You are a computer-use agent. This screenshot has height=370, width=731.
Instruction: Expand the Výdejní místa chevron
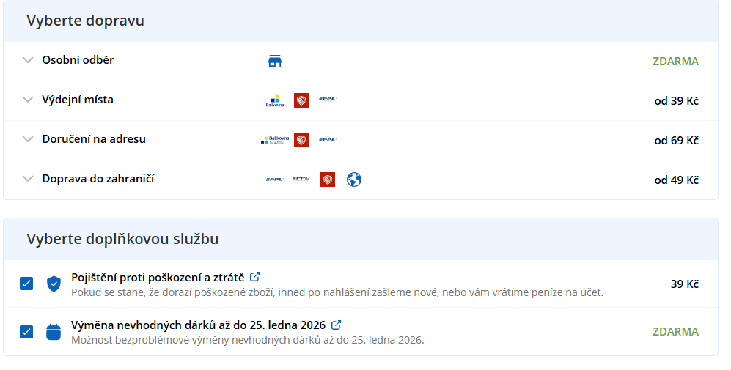pos(28,100)
